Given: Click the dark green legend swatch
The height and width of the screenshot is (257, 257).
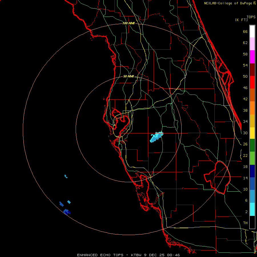Looking at the screenshot, I should coord(252,145).
